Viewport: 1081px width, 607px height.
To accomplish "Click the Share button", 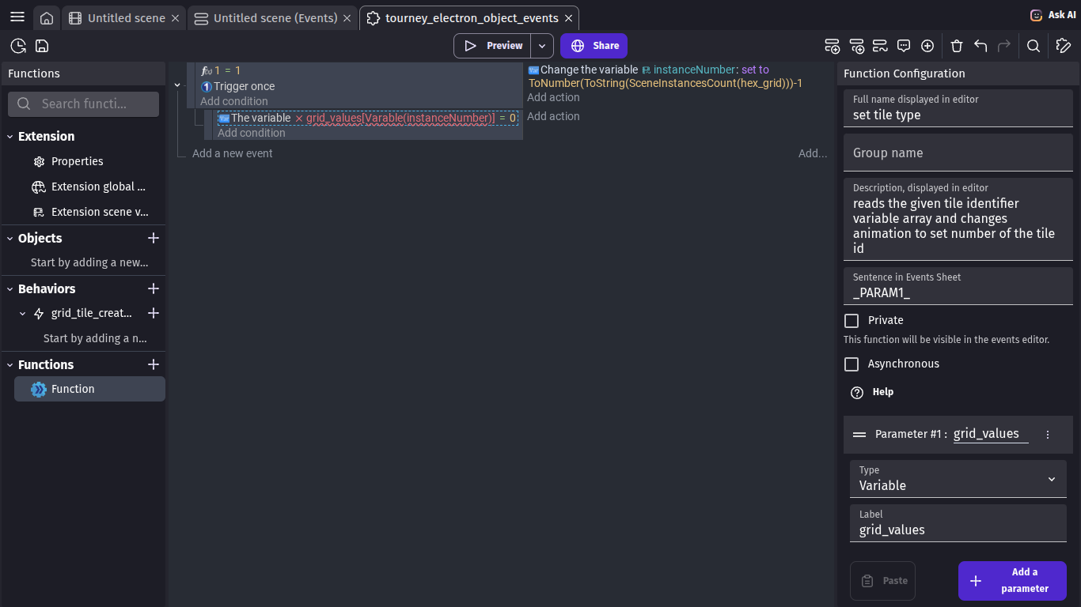I will tap(594, 46).
